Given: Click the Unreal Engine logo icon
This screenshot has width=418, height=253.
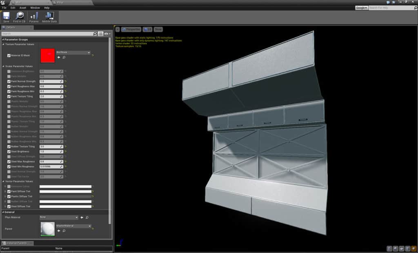Looking at the screenshot, I should (3, 3).
